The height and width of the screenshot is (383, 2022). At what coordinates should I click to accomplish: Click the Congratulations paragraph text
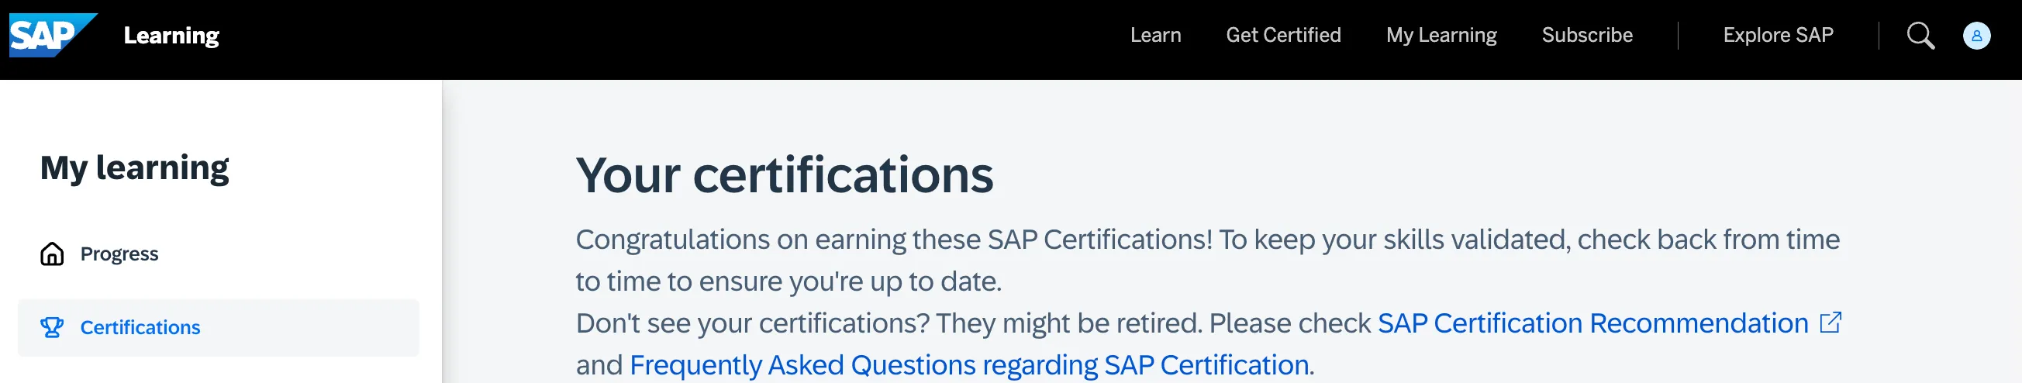click(1206, 240)
